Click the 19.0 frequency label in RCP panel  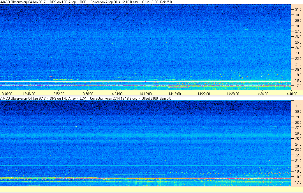coord(298,75)
